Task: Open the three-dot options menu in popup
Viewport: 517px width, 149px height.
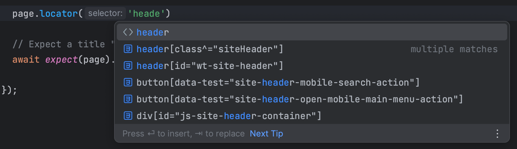Action: coord(497,134)
